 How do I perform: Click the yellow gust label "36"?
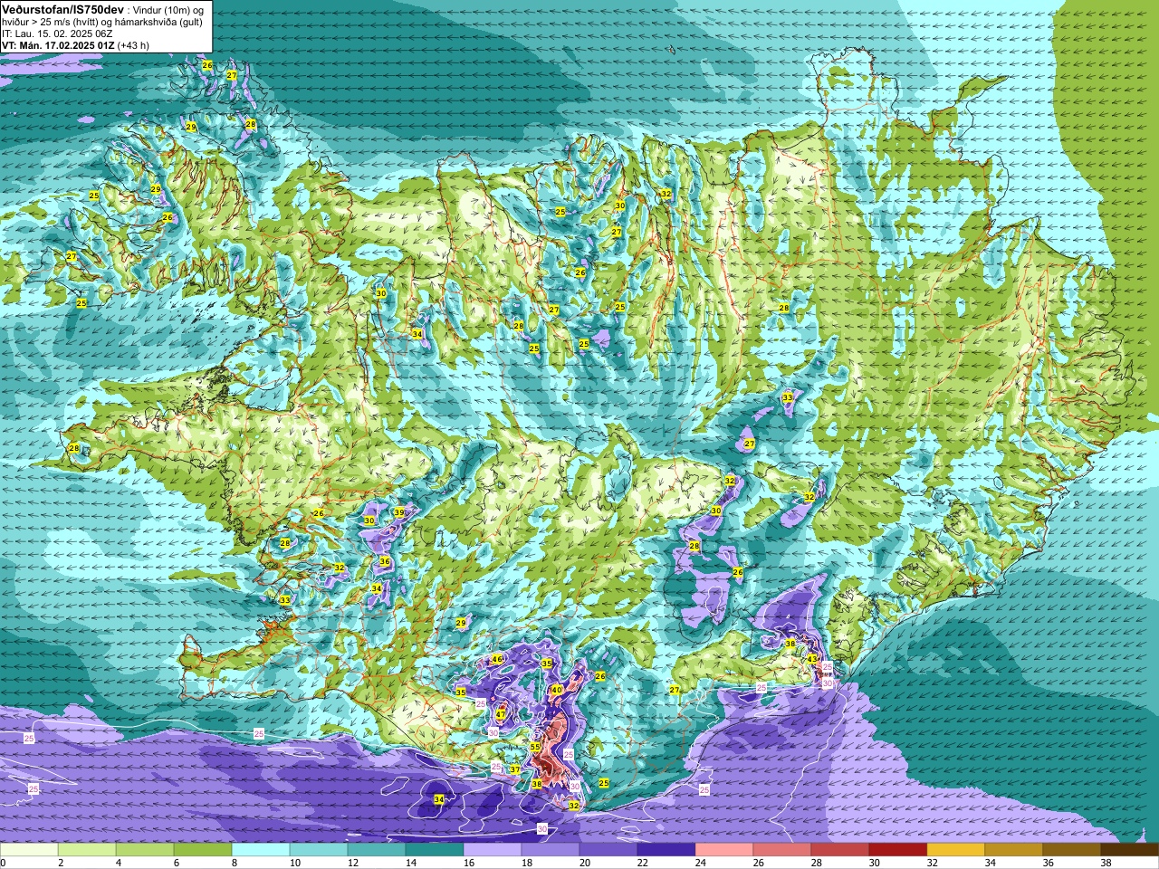coord(385,562)
